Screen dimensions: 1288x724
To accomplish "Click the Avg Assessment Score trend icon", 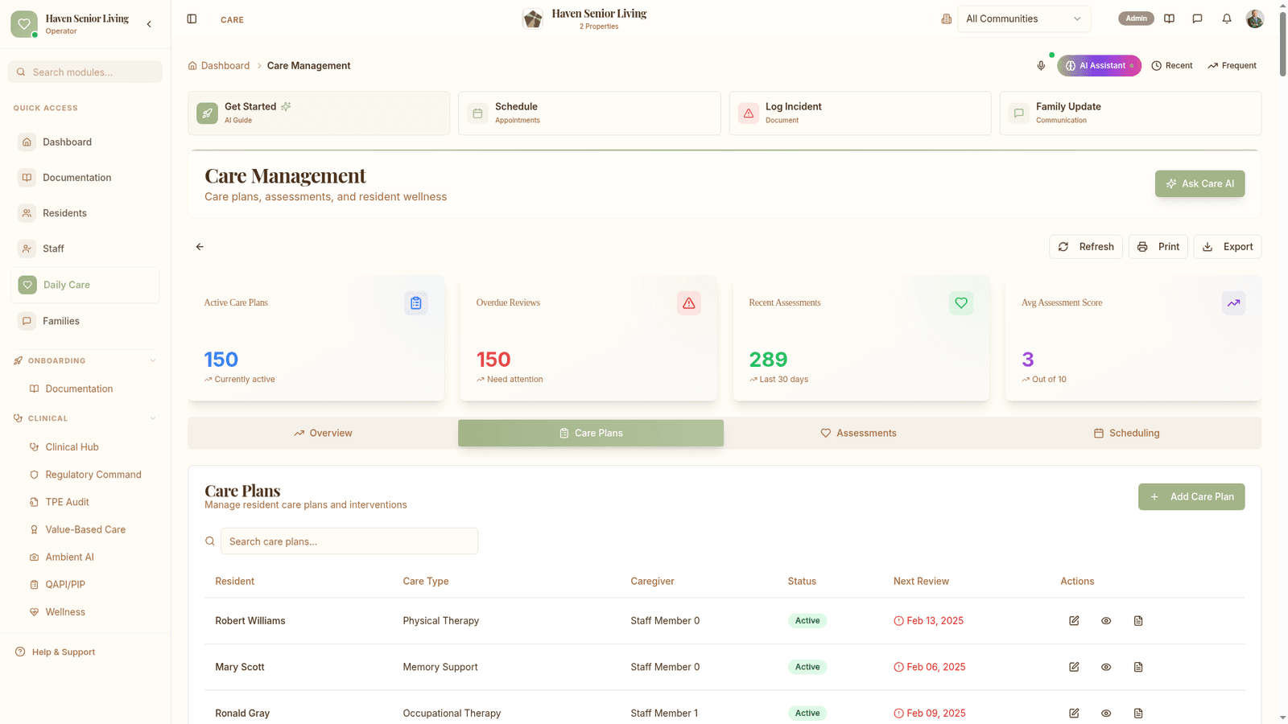I will (x=1233, y=303).
